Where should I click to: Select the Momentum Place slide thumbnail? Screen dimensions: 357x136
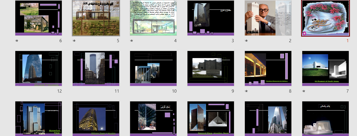tap(38, 119)
